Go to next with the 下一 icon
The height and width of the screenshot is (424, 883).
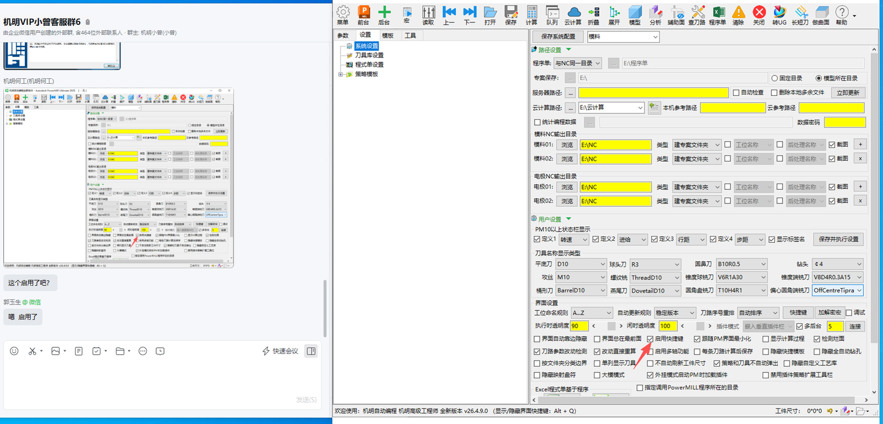[470, 15]
